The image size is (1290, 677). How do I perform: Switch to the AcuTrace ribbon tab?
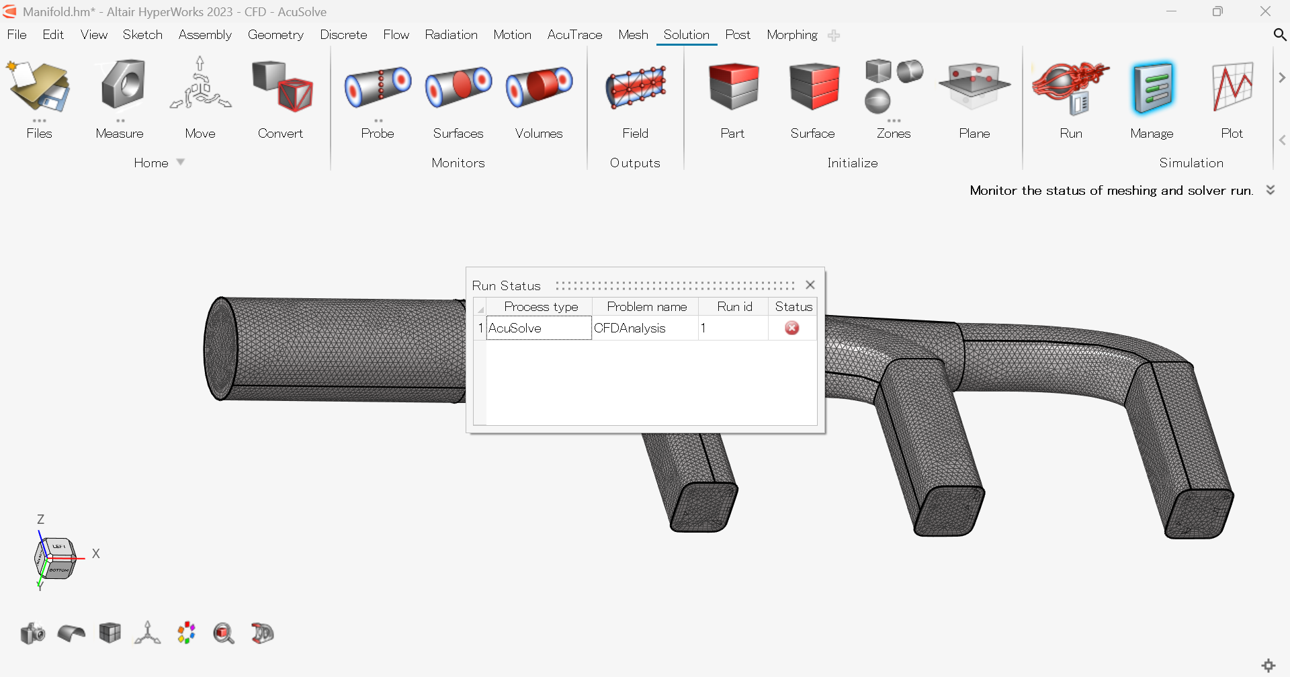click(574, 34)
